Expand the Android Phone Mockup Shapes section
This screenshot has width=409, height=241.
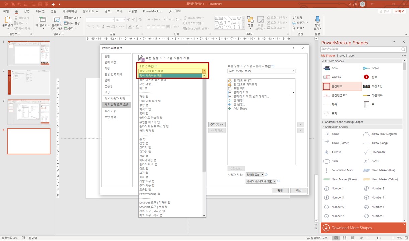(x=323, y=122)
